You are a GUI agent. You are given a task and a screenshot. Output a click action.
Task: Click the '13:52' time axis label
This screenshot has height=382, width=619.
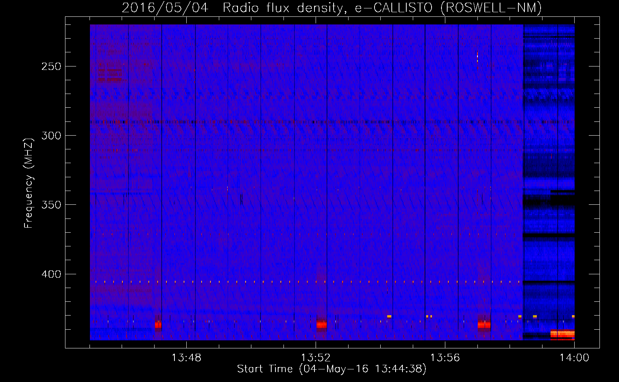pos(316,358)
